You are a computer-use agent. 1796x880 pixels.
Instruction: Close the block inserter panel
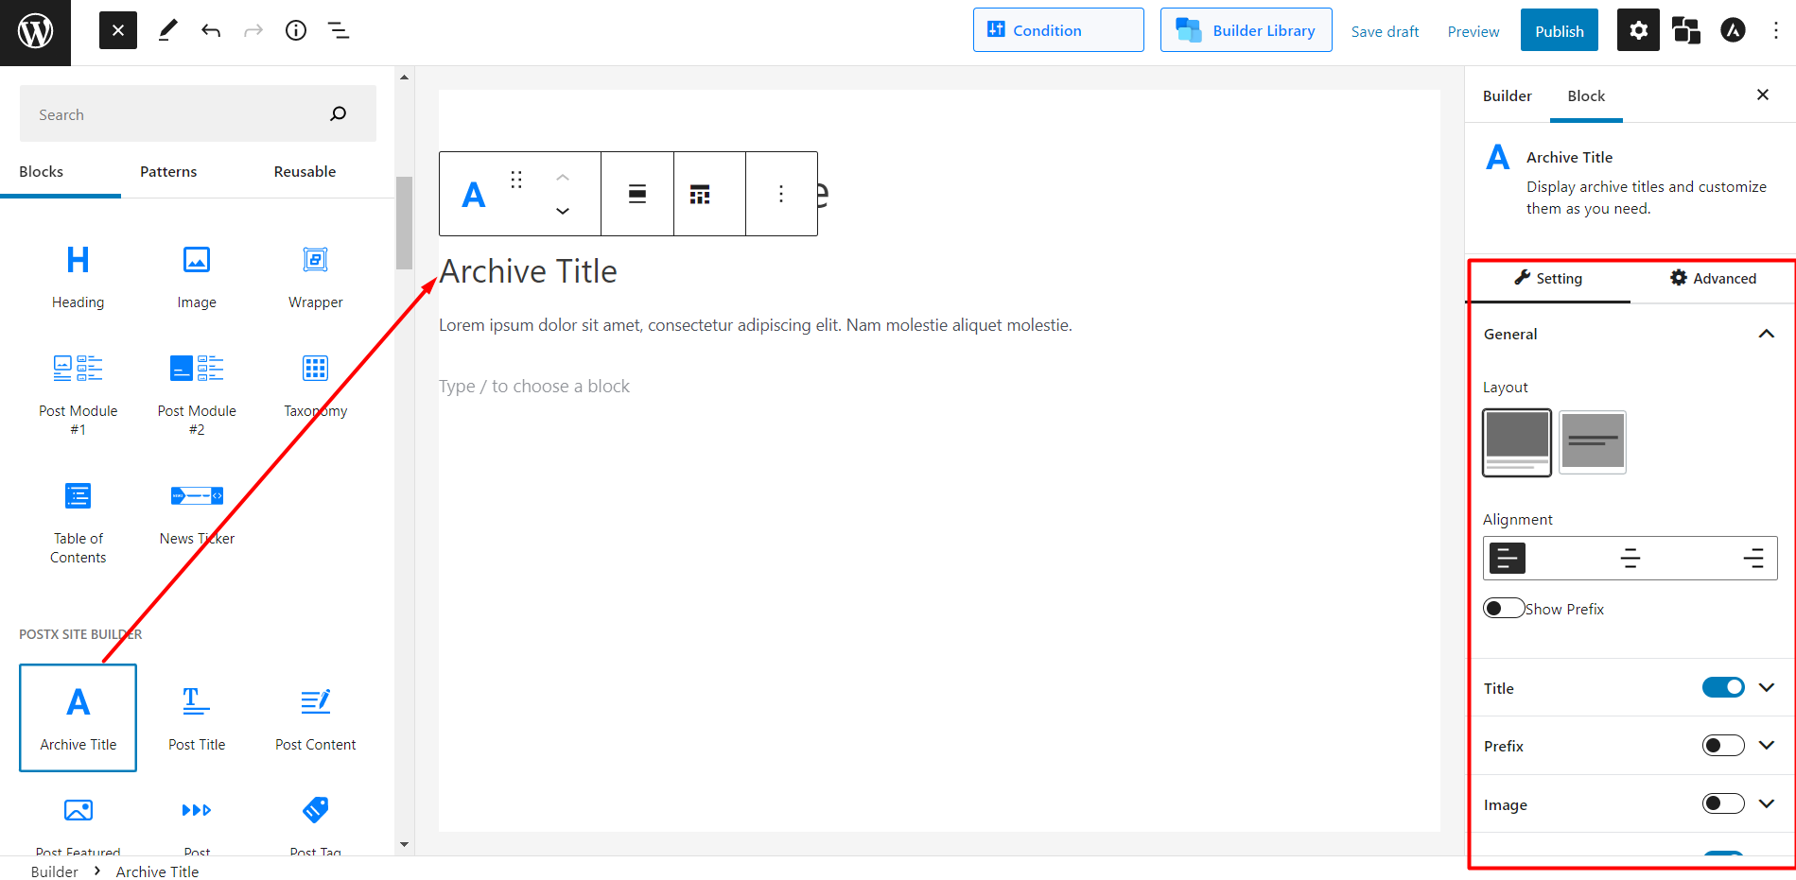point(118,30)
